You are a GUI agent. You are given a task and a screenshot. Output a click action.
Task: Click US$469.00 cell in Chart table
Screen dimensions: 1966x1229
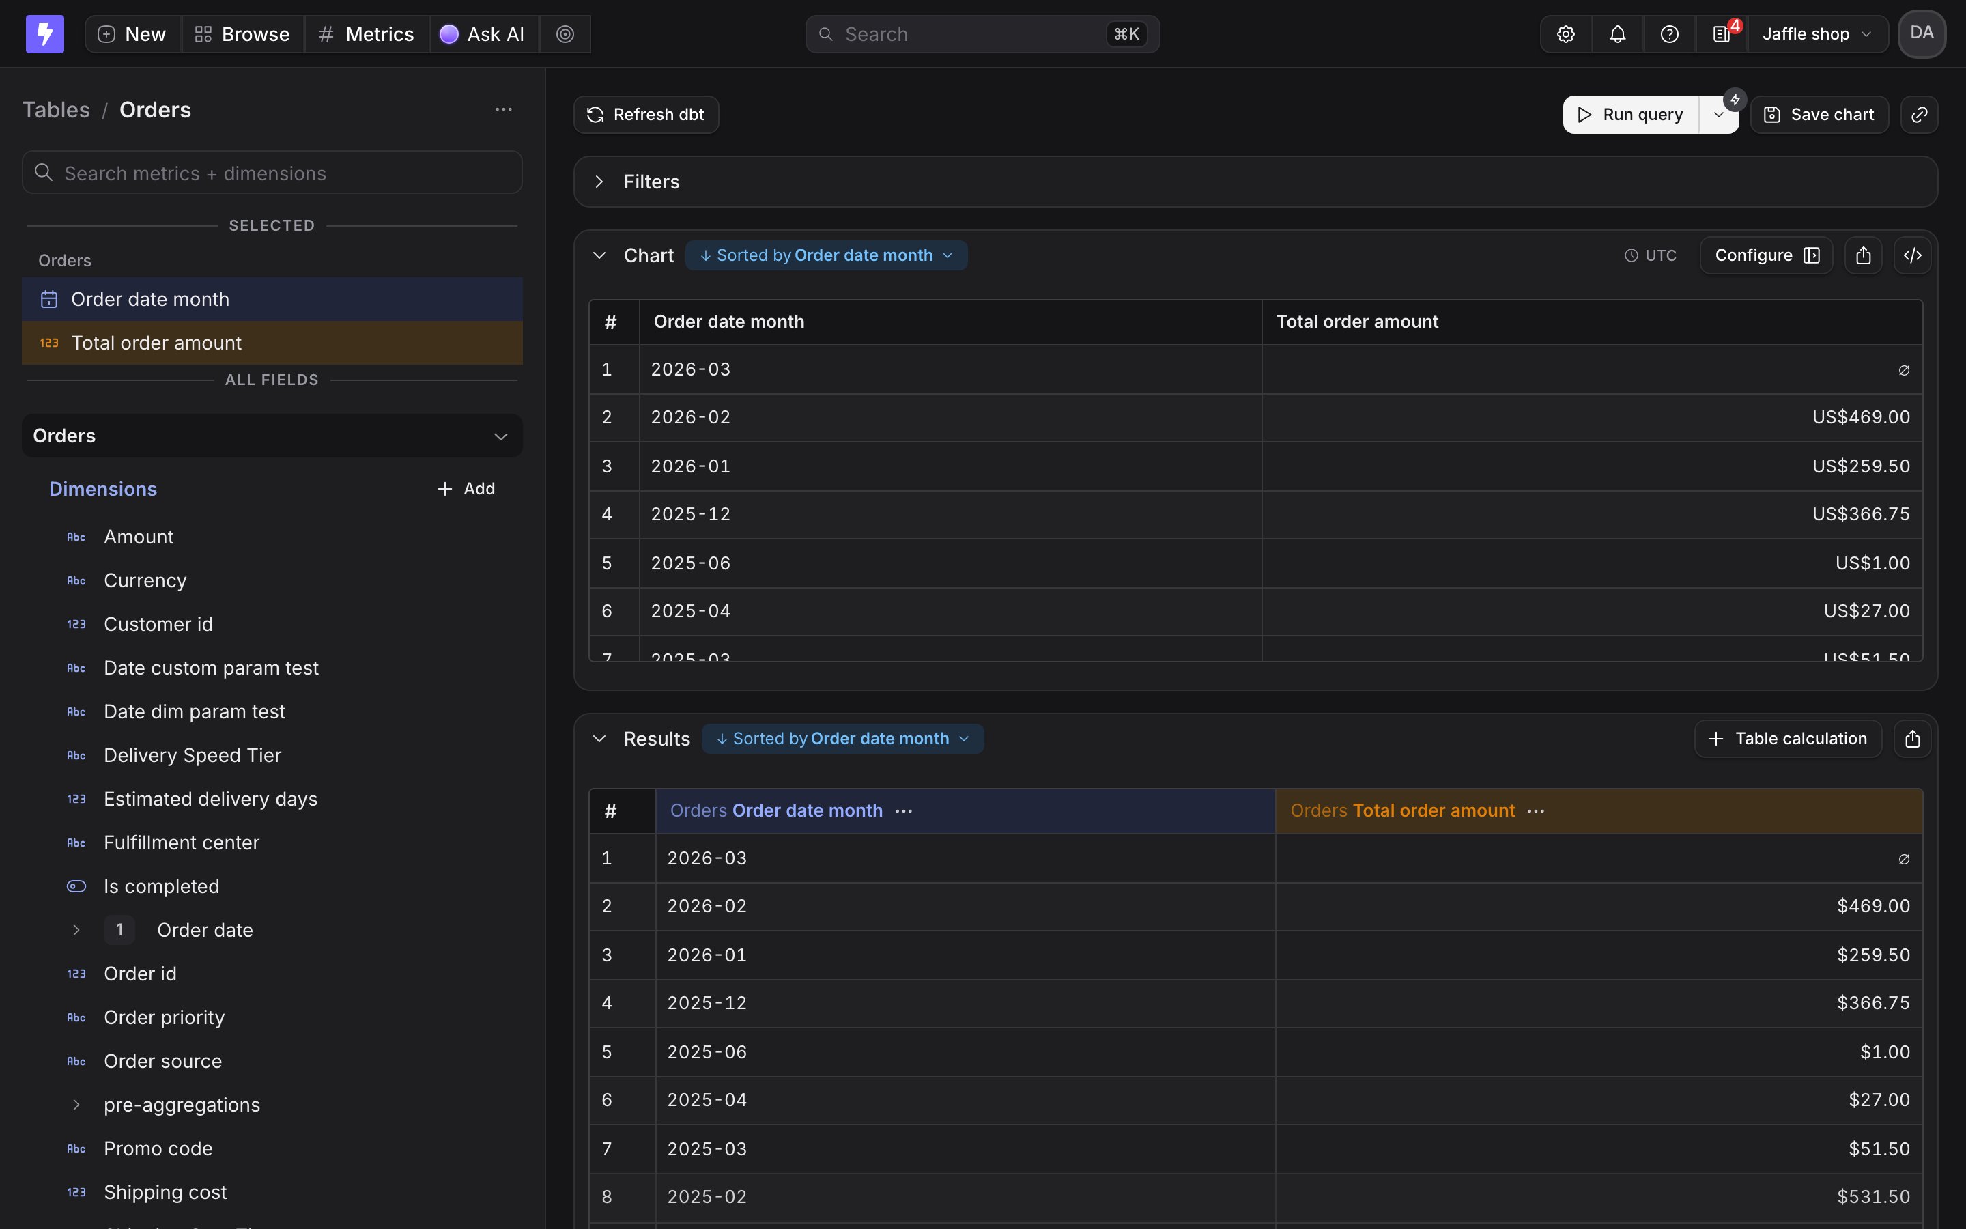(1593, 418)
